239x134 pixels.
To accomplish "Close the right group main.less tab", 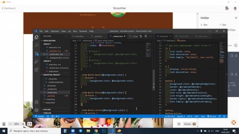I will pyautogui.click(x=171, y=36).
